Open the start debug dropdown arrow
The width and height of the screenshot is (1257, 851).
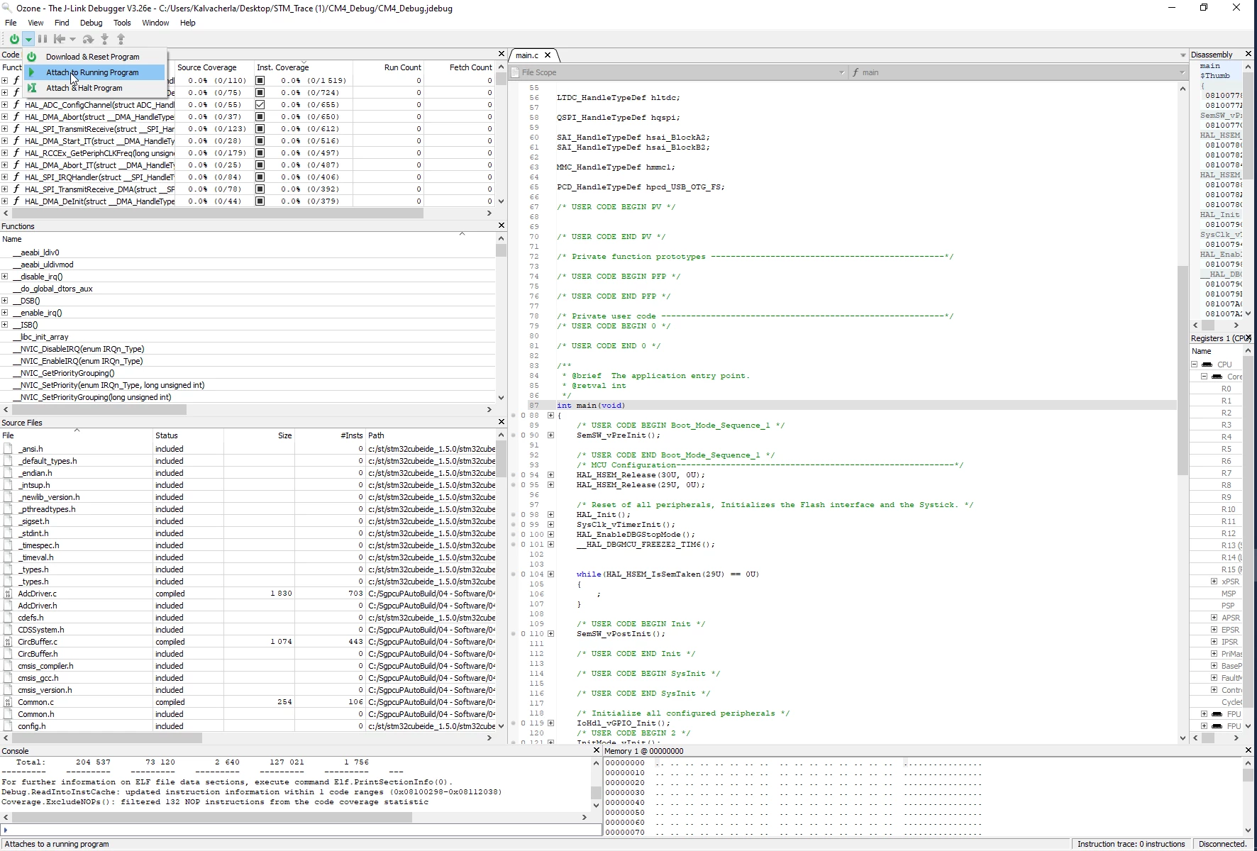pyautogui.click(x=28, y=40)
